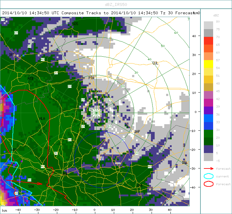232x214 pixels.
Task: Click the radar origin at the map center
Action: pyautogui.click(x=96, y=113)
